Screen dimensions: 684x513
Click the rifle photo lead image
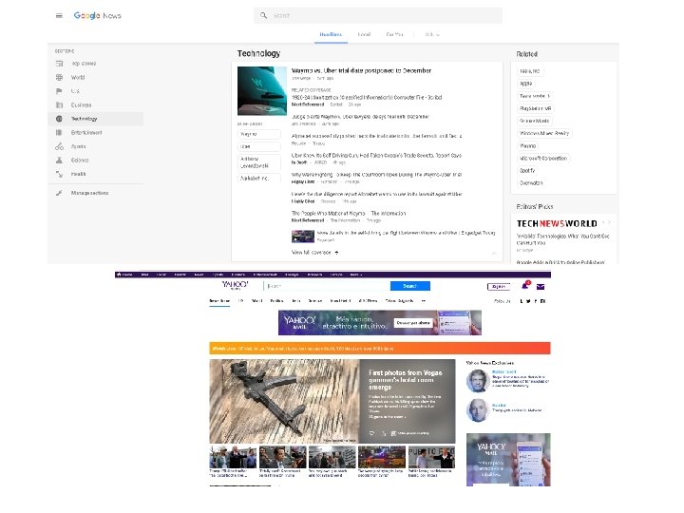(284, 401)
